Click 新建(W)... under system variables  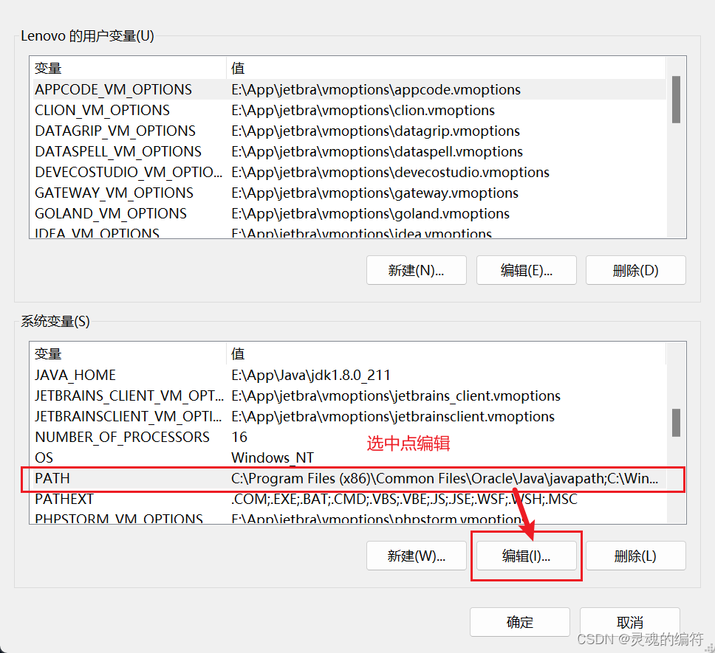point(416,556)
